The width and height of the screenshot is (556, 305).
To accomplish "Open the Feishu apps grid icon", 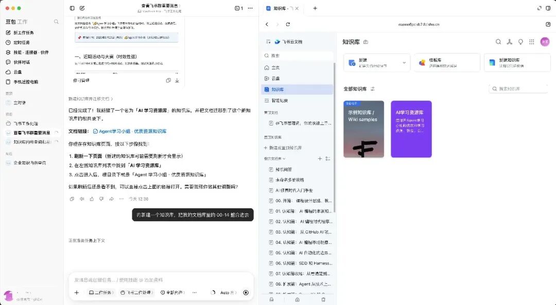I will click(531, 42).
